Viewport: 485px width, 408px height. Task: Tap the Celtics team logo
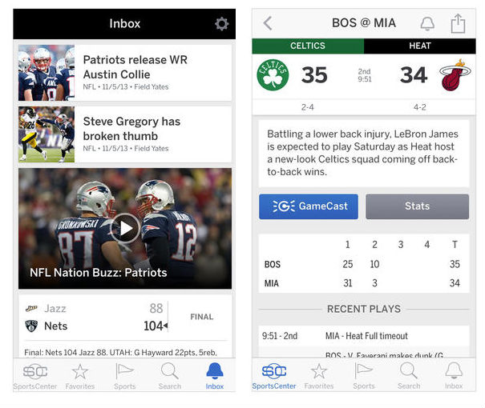pos(273,75)
